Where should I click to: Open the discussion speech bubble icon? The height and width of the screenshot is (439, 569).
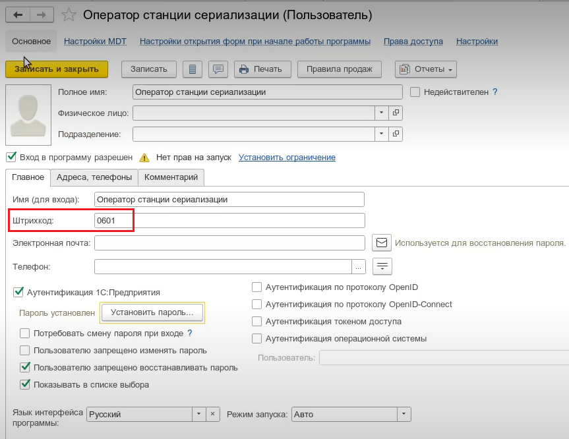point(218,69)
